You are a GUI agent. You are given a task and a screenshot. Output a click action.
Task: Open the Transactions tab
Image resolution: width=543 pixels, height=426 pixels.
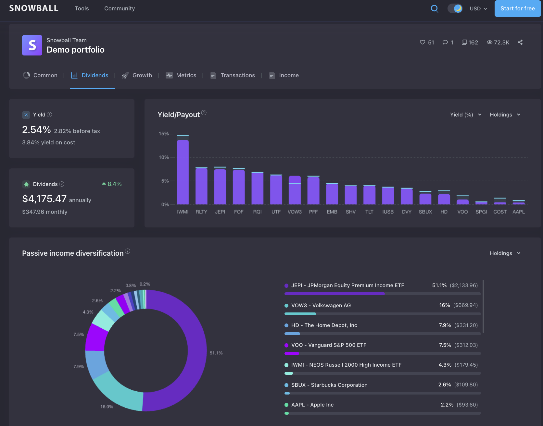tap(233, 75)
